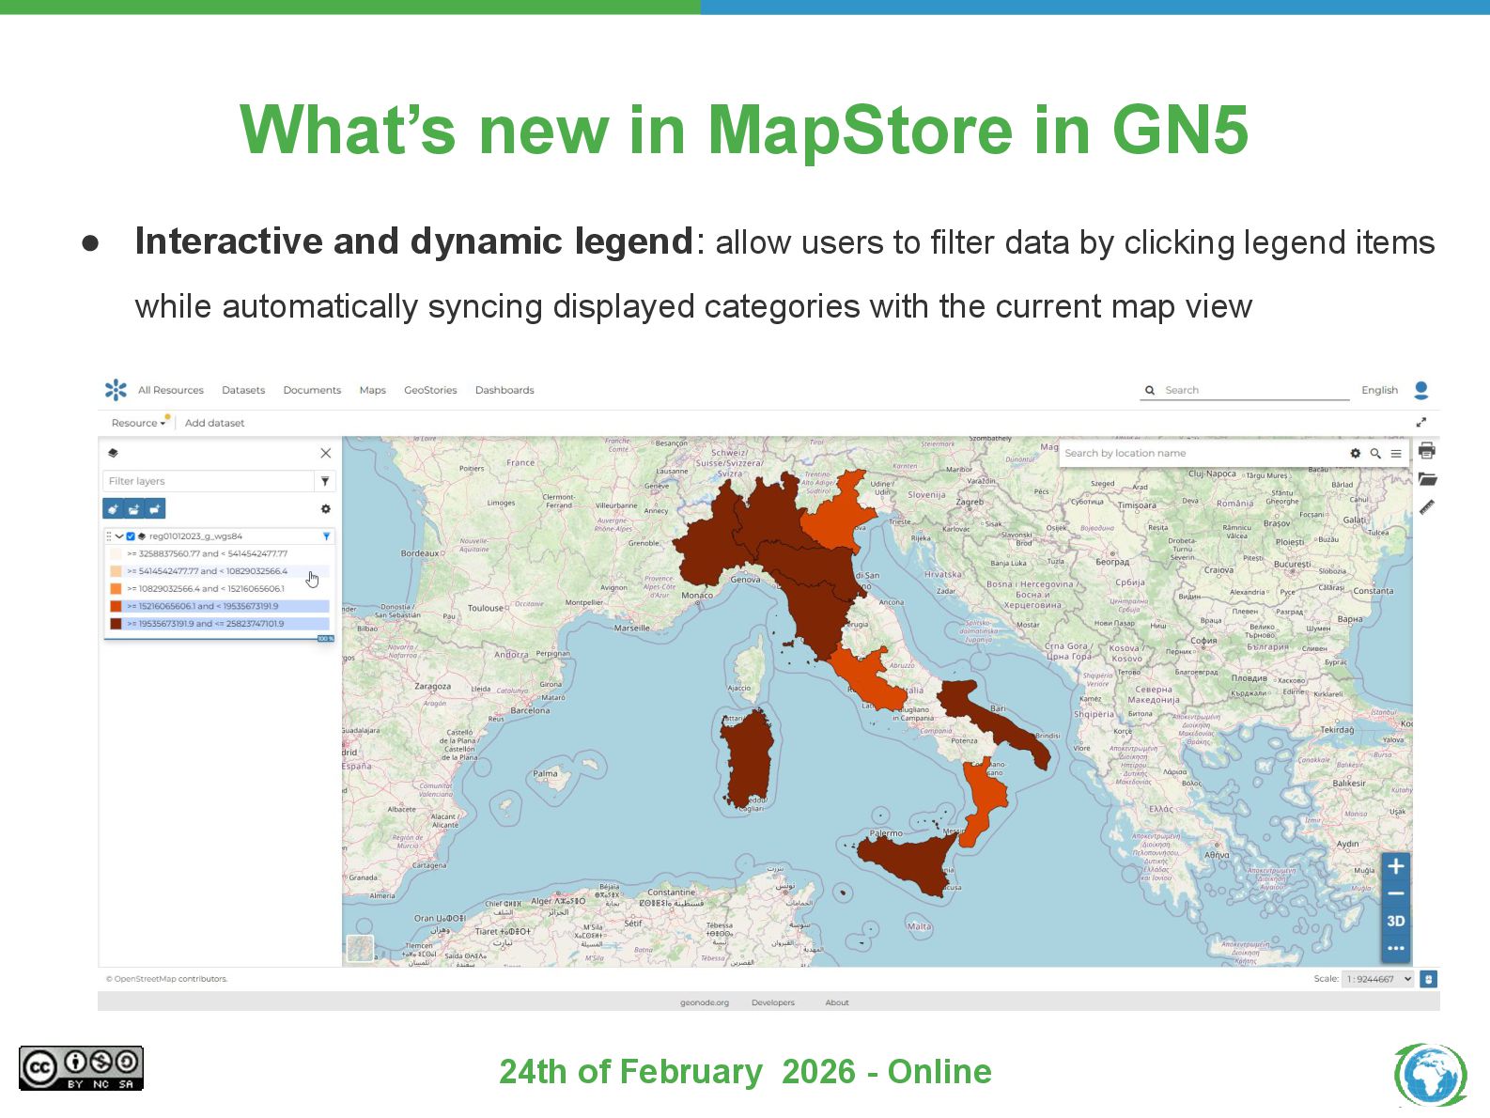Deselect legend filter '>= 15216065606.1 and < 19535673191.9'
The image size is (1490, 1118).
click(x=218, y=606)
